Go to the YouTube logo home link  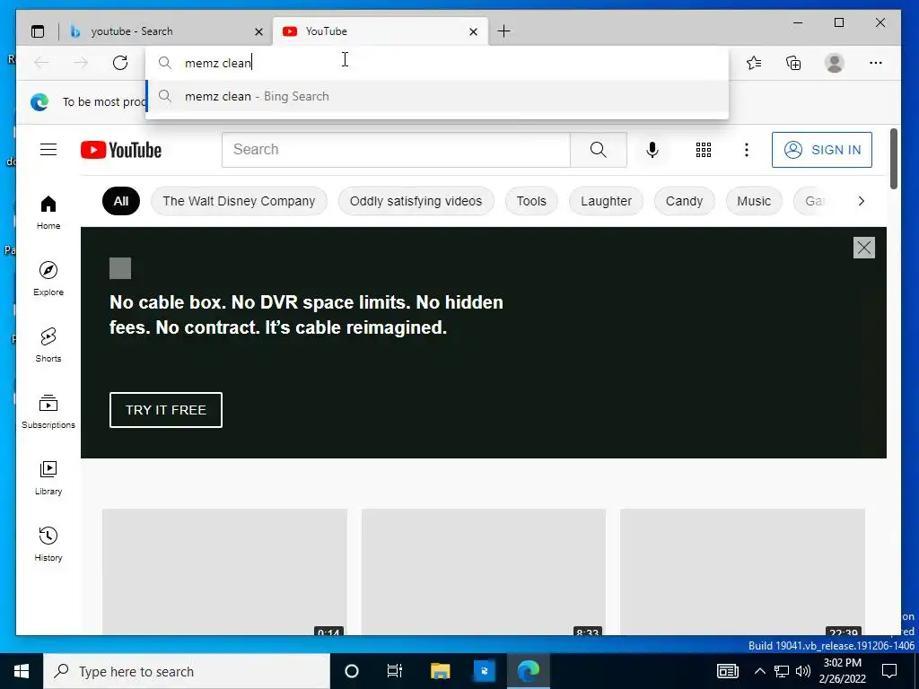121,150
